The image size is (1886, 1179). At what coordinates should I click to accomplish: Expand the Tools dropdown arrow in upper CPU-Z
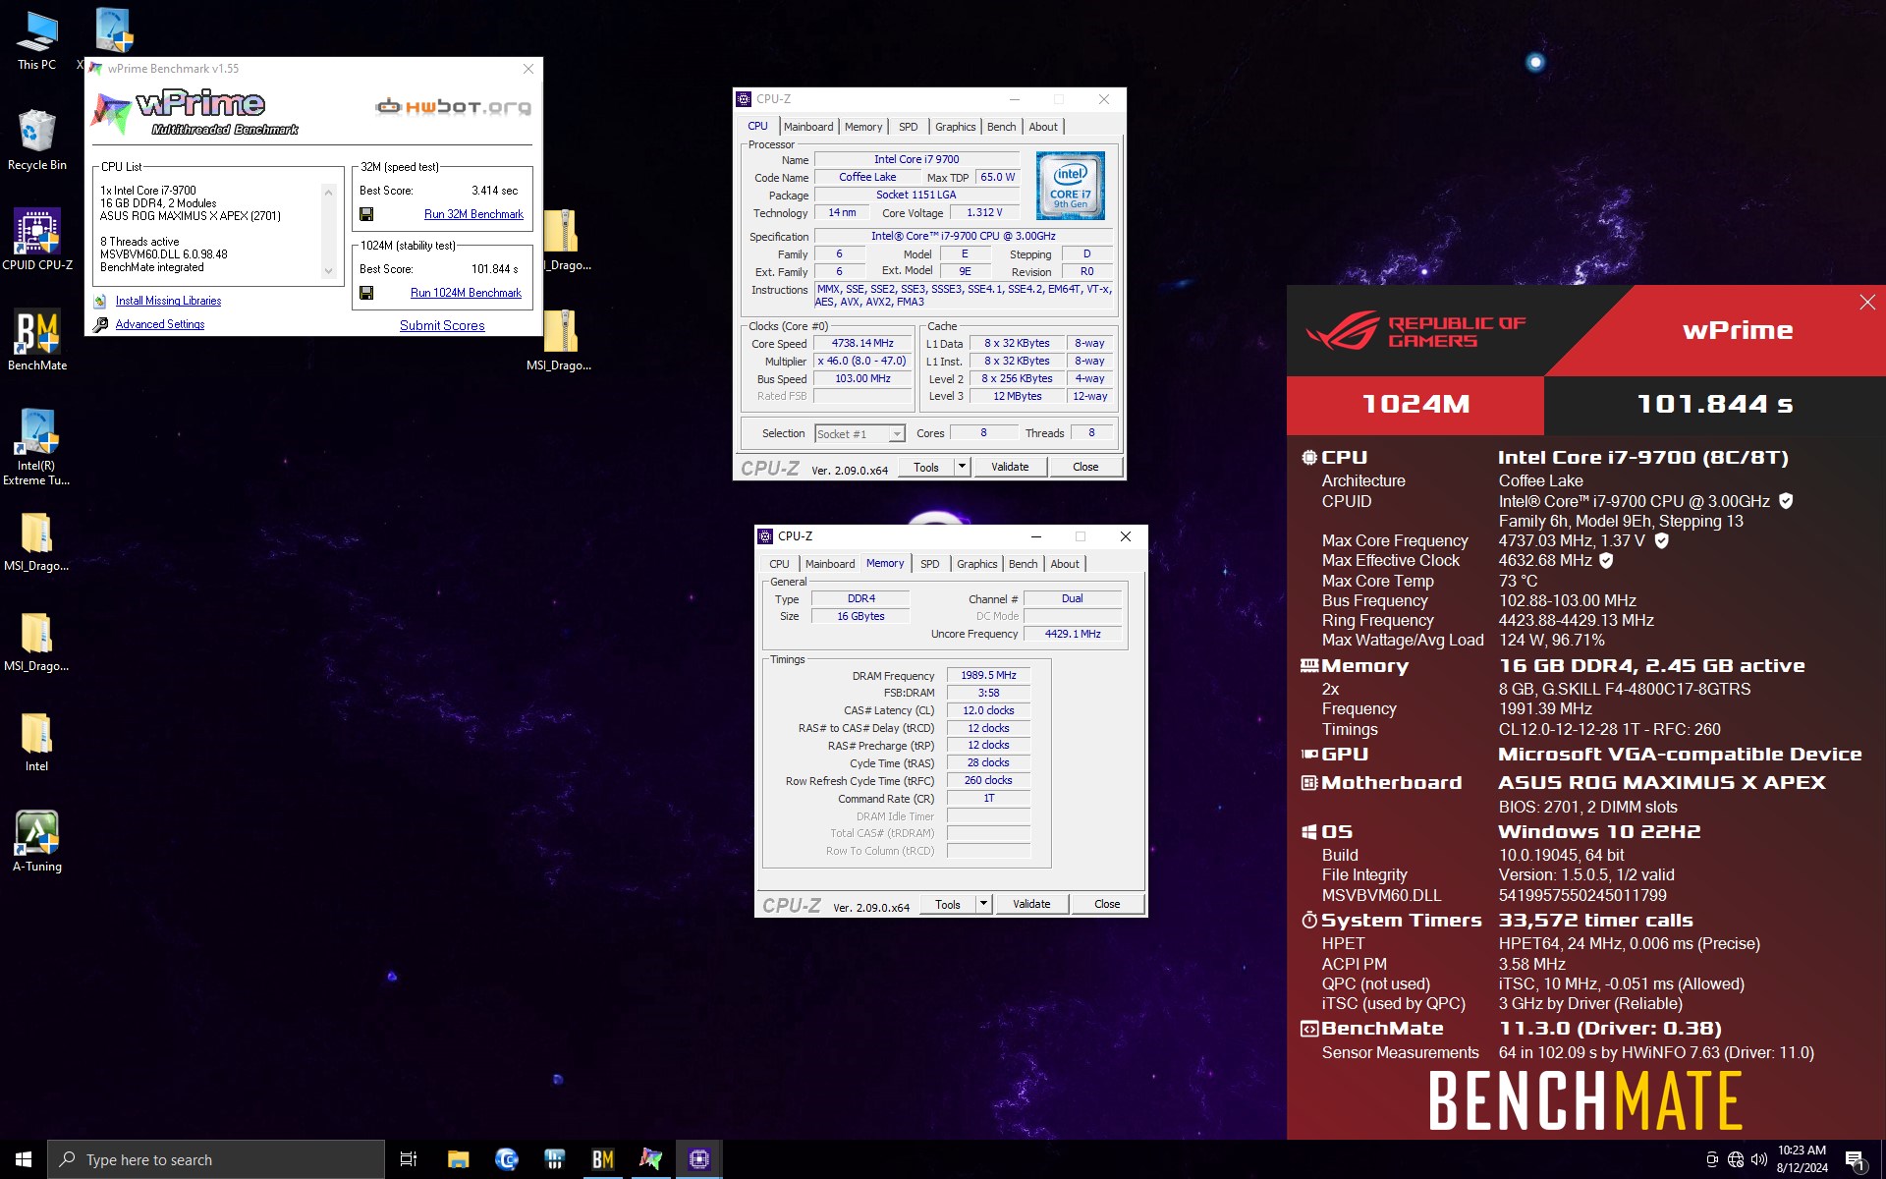click(962, 467)
